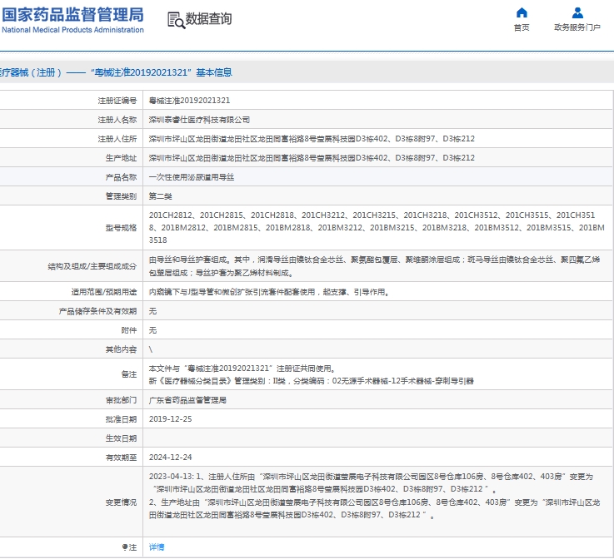Image resolution: width=614 pixels, height=559 pixels.
Task: Click the 适用范围/预期用途 value text
Action: pos(269,292)
